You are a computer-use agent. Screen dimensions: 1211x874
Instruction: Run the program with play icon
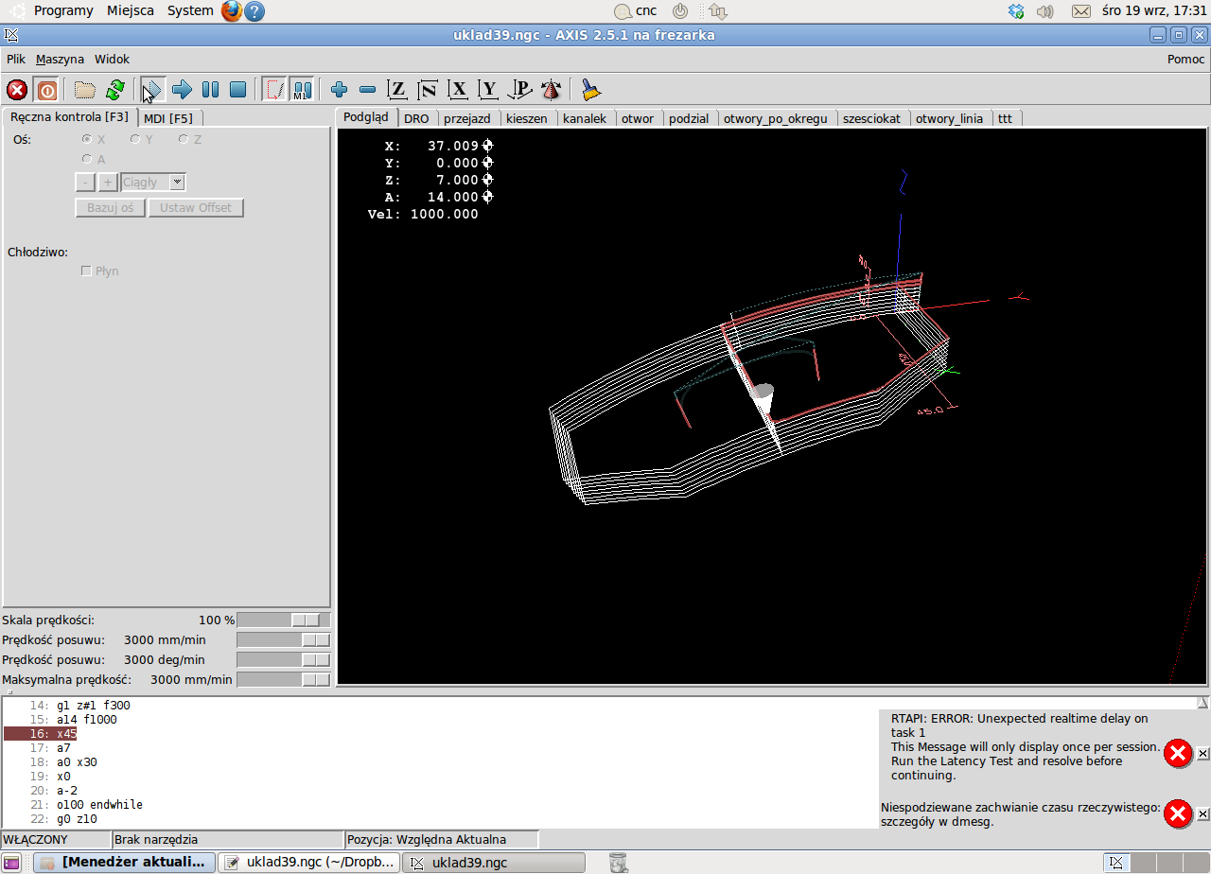(x=151, y=90)
